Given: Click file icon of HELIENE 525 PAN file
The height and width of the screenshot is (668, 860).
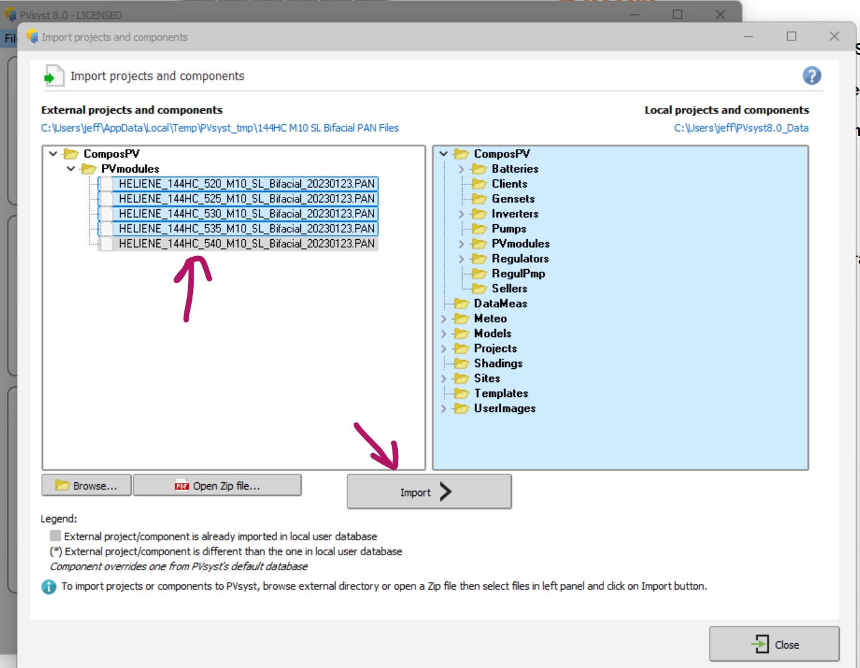Looking at the screenshot, I should tap(106, 199).
